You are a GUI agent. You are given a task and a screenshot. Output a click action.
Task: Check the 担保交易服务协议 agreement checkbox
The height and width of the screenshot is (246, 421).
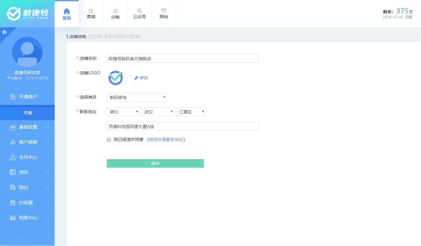[109, 140]
